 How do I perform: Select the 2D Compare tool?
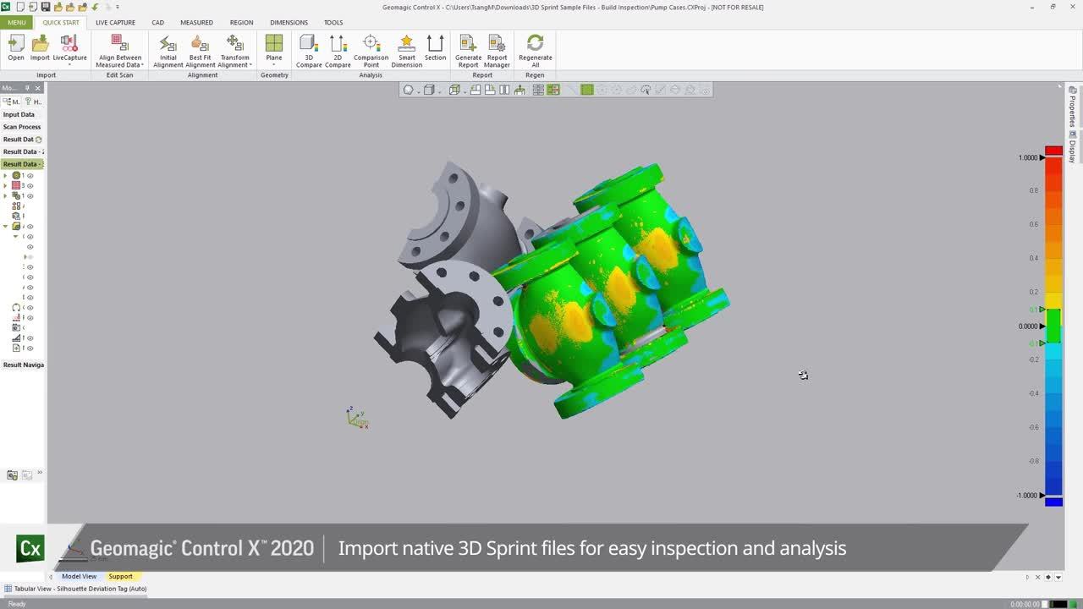coord(338,50)
